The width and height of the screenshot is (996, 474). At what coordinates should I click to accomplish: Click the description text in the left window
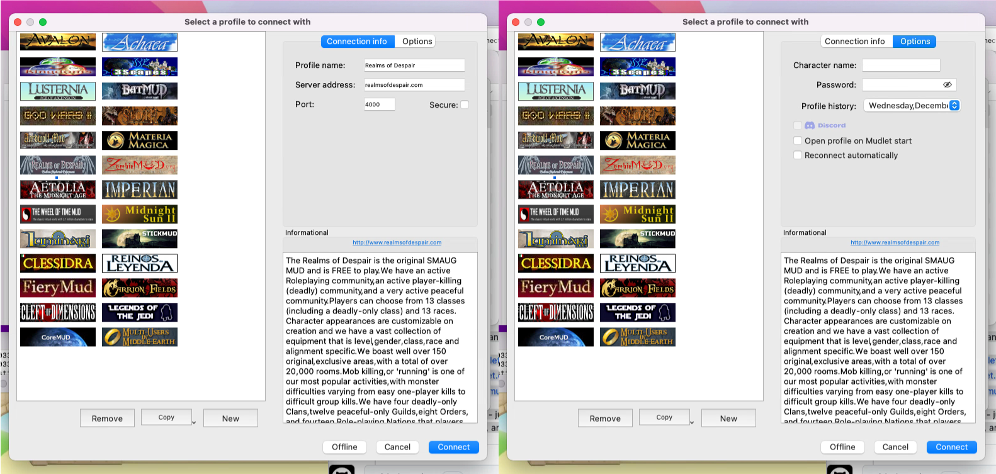point(380,338)
